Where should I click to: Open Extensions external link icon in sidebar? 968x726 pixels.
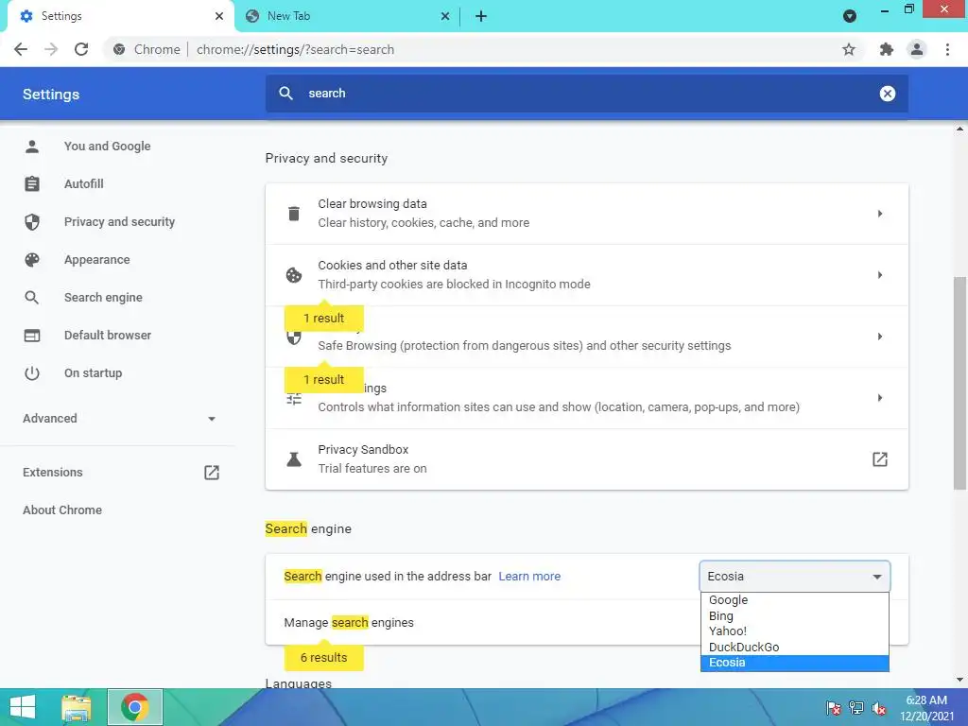[x=212, y=473]
